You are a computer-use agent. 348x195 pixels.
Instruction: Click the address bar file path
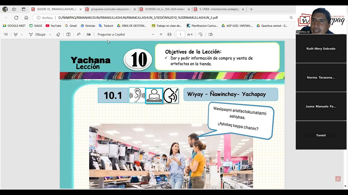click(x=138, y=18)
